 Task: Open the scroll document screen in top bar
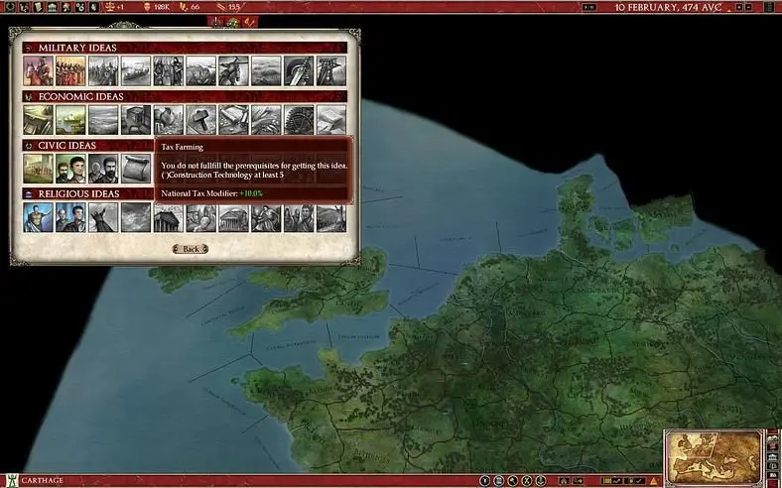click(x=38, y=7)
